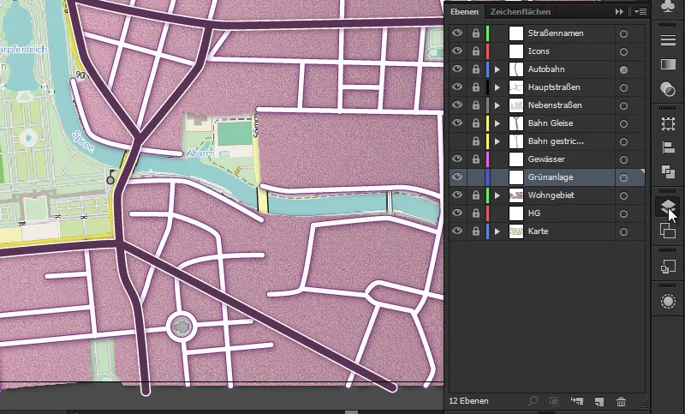
Task: Hide the Autobahn layer via eye icon
Action: click(x=457, y=69)
